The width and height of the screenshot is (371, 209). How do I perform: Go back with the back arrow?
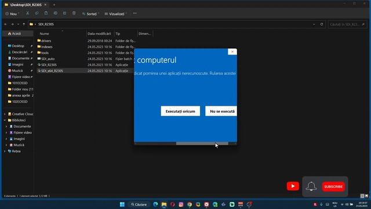tap(6, 24)
